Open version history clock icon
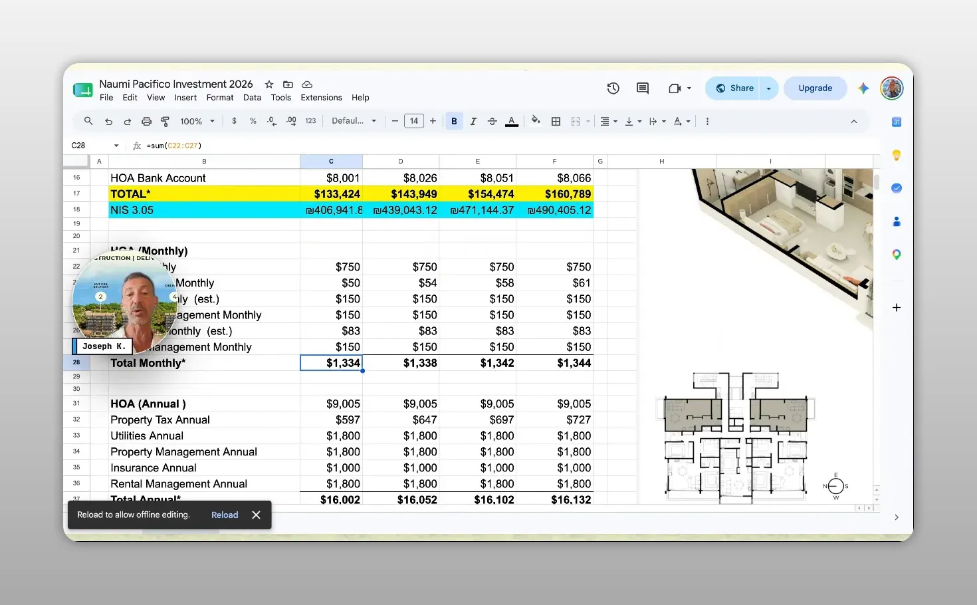This screenshot has width=977, height=605. click(x=613, y=88)
